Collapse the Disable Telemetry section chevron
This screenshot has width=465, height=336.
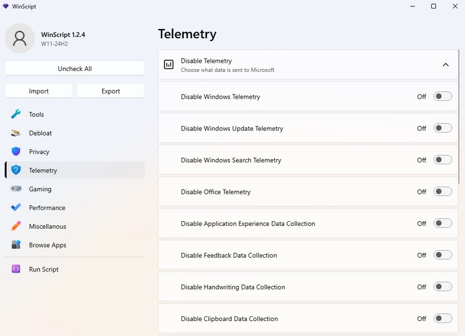pyautogui.click(x=446, y=65)
